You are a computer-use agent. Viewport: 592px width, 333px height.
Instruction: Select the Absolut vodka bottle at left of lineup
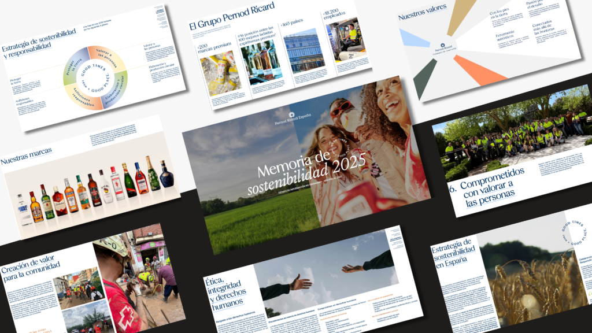[x=24, y=210]
